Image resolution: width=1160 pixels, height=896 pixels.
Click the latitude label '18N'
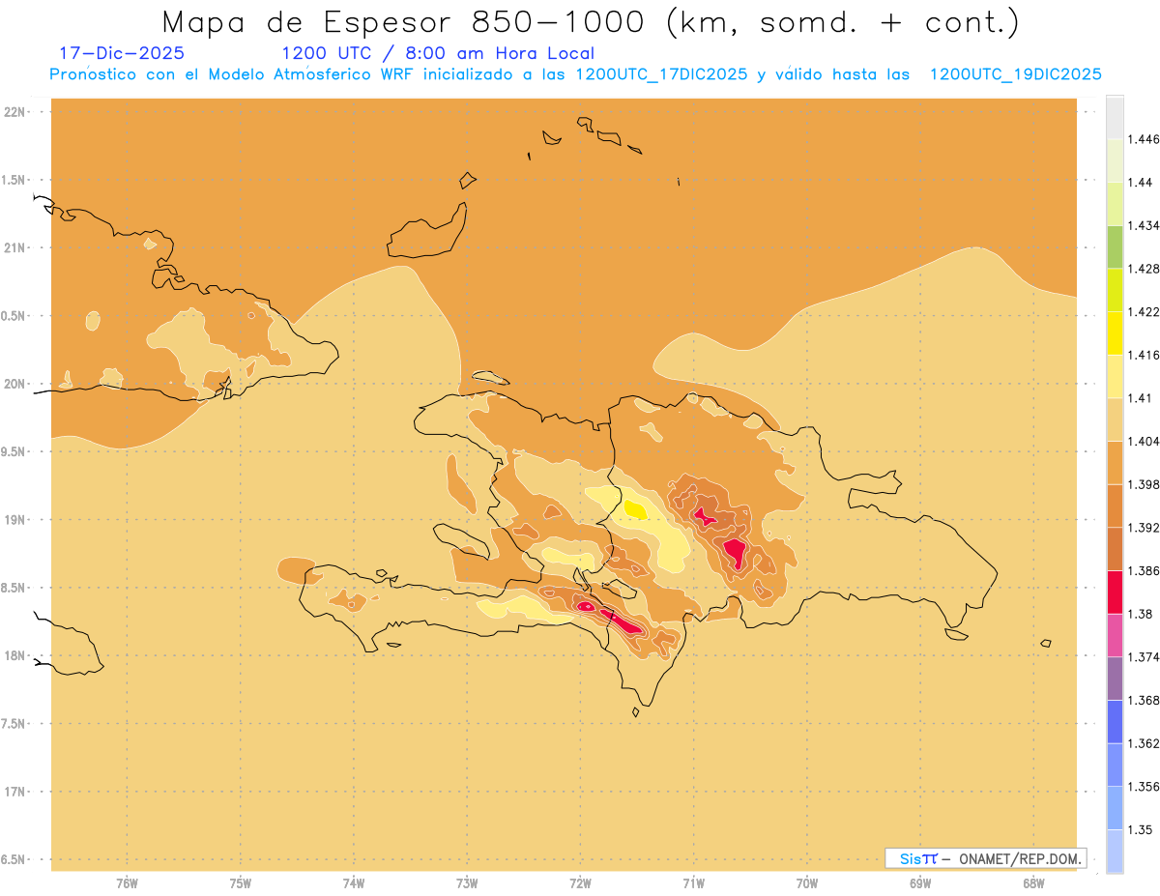click(14, 655)
